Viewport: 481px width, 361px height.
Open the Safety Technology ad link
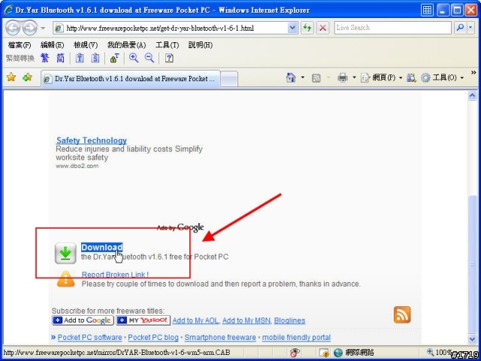coord(92,141)
